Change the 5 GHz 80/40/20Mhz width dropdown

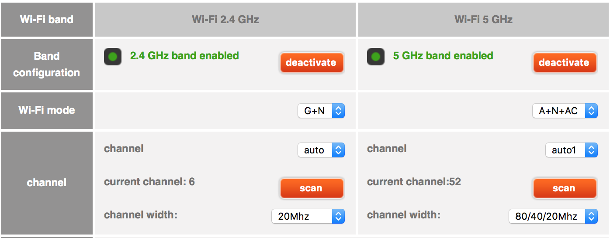click(x=553, y=216)
